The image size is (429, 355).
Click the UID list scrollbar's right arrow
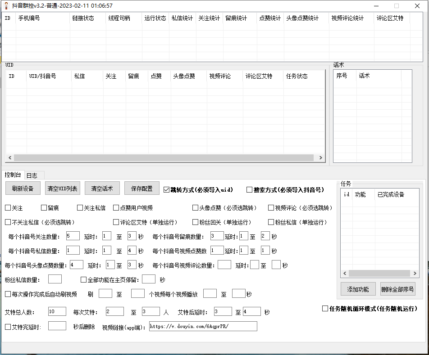[x=321, y=158]
